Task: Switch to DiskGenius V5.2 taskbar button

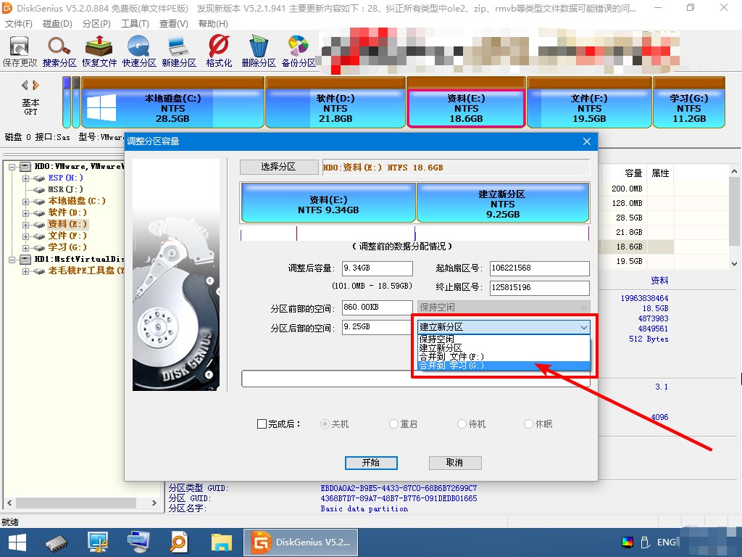Action: coord(301,542)
